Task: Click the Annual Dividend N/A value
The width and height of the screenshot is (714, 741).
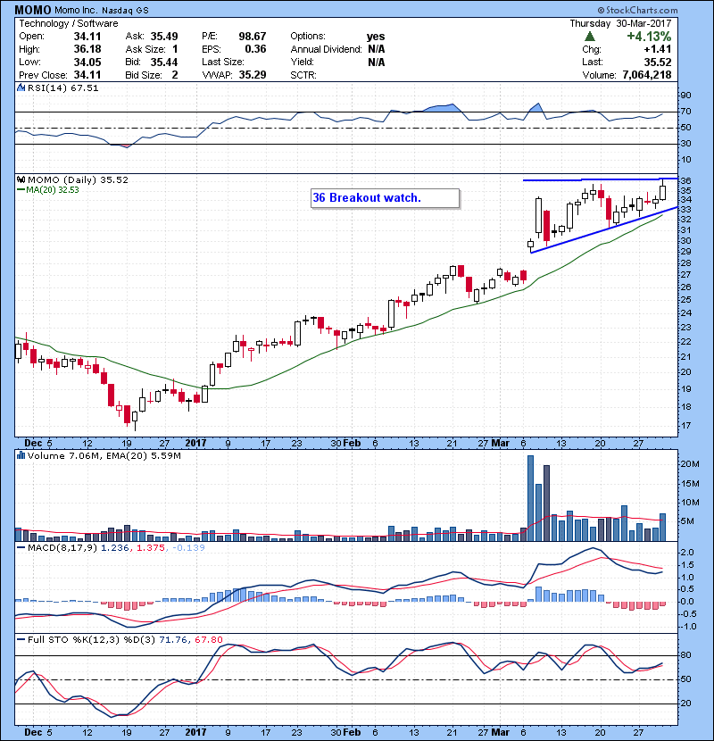Action: pos(376,49)
